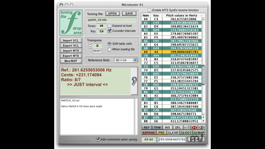Click the 12-OCT button
Image resolution: width=265 pixels, height=149 pixels.
[x=186, y=133]
